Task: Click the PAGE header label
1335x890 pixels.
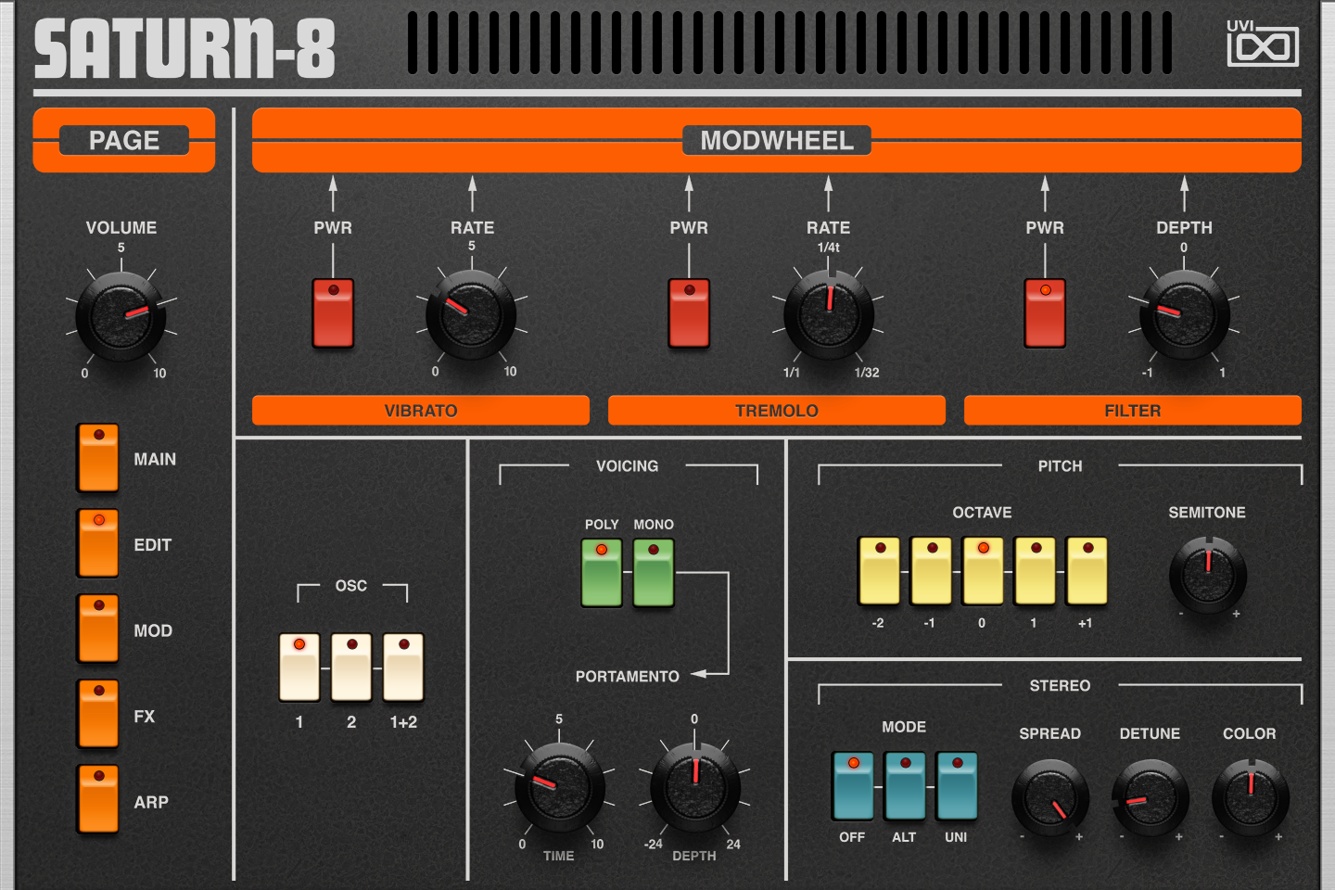Action: click(124, 140)
